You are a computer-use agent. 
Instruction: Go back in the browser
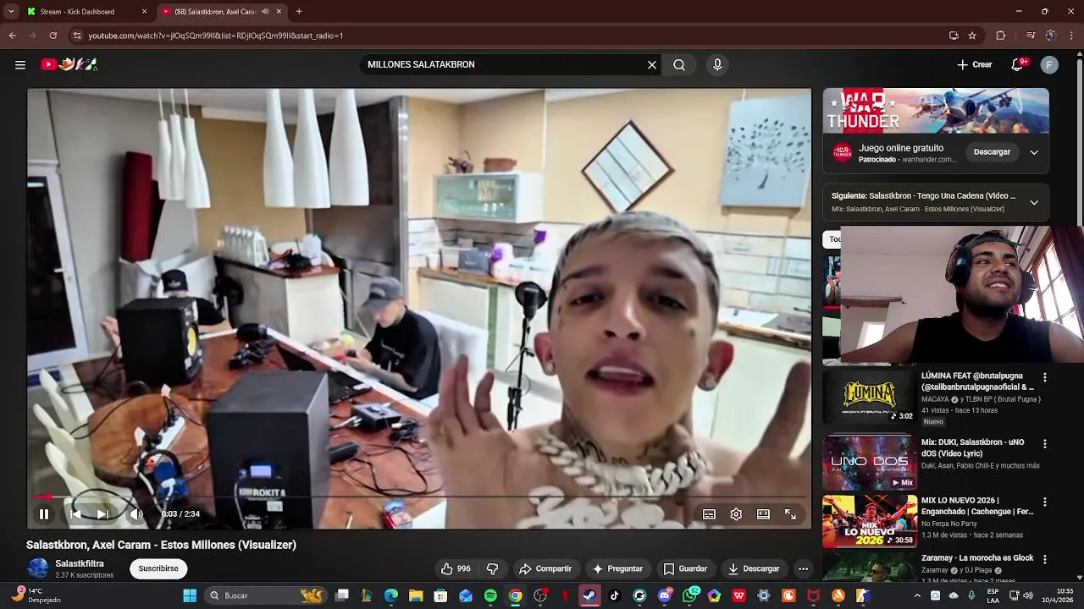[x=12, y=36]
